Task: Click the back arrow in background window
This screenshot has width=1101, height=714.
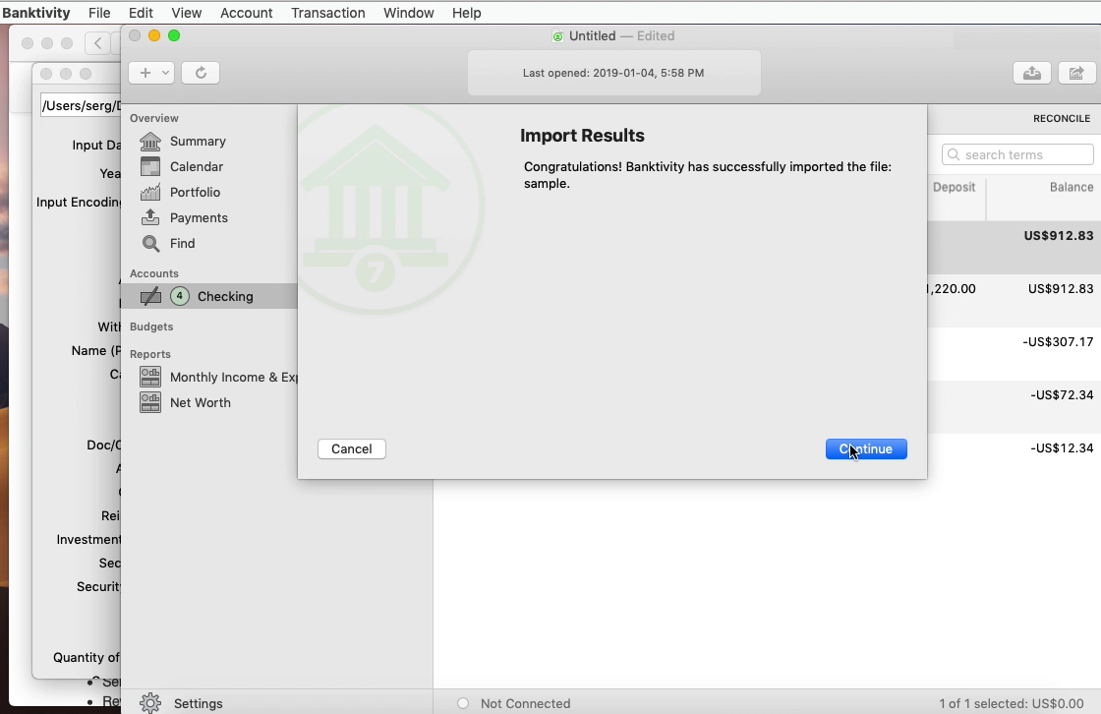Action: [97, 43]
